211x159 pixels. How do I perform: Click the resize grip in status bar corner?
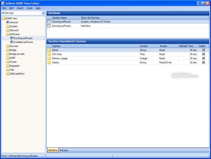click(208, 156)
